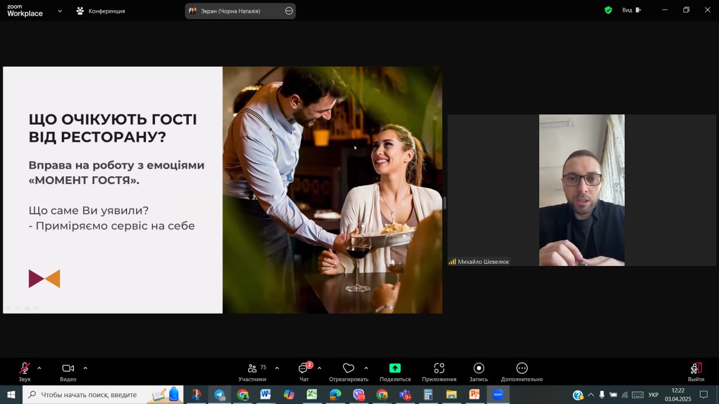This screenshot has height=404, width=719.
Task: Expand video options arrow next to Видео
Action: [85, 368]
